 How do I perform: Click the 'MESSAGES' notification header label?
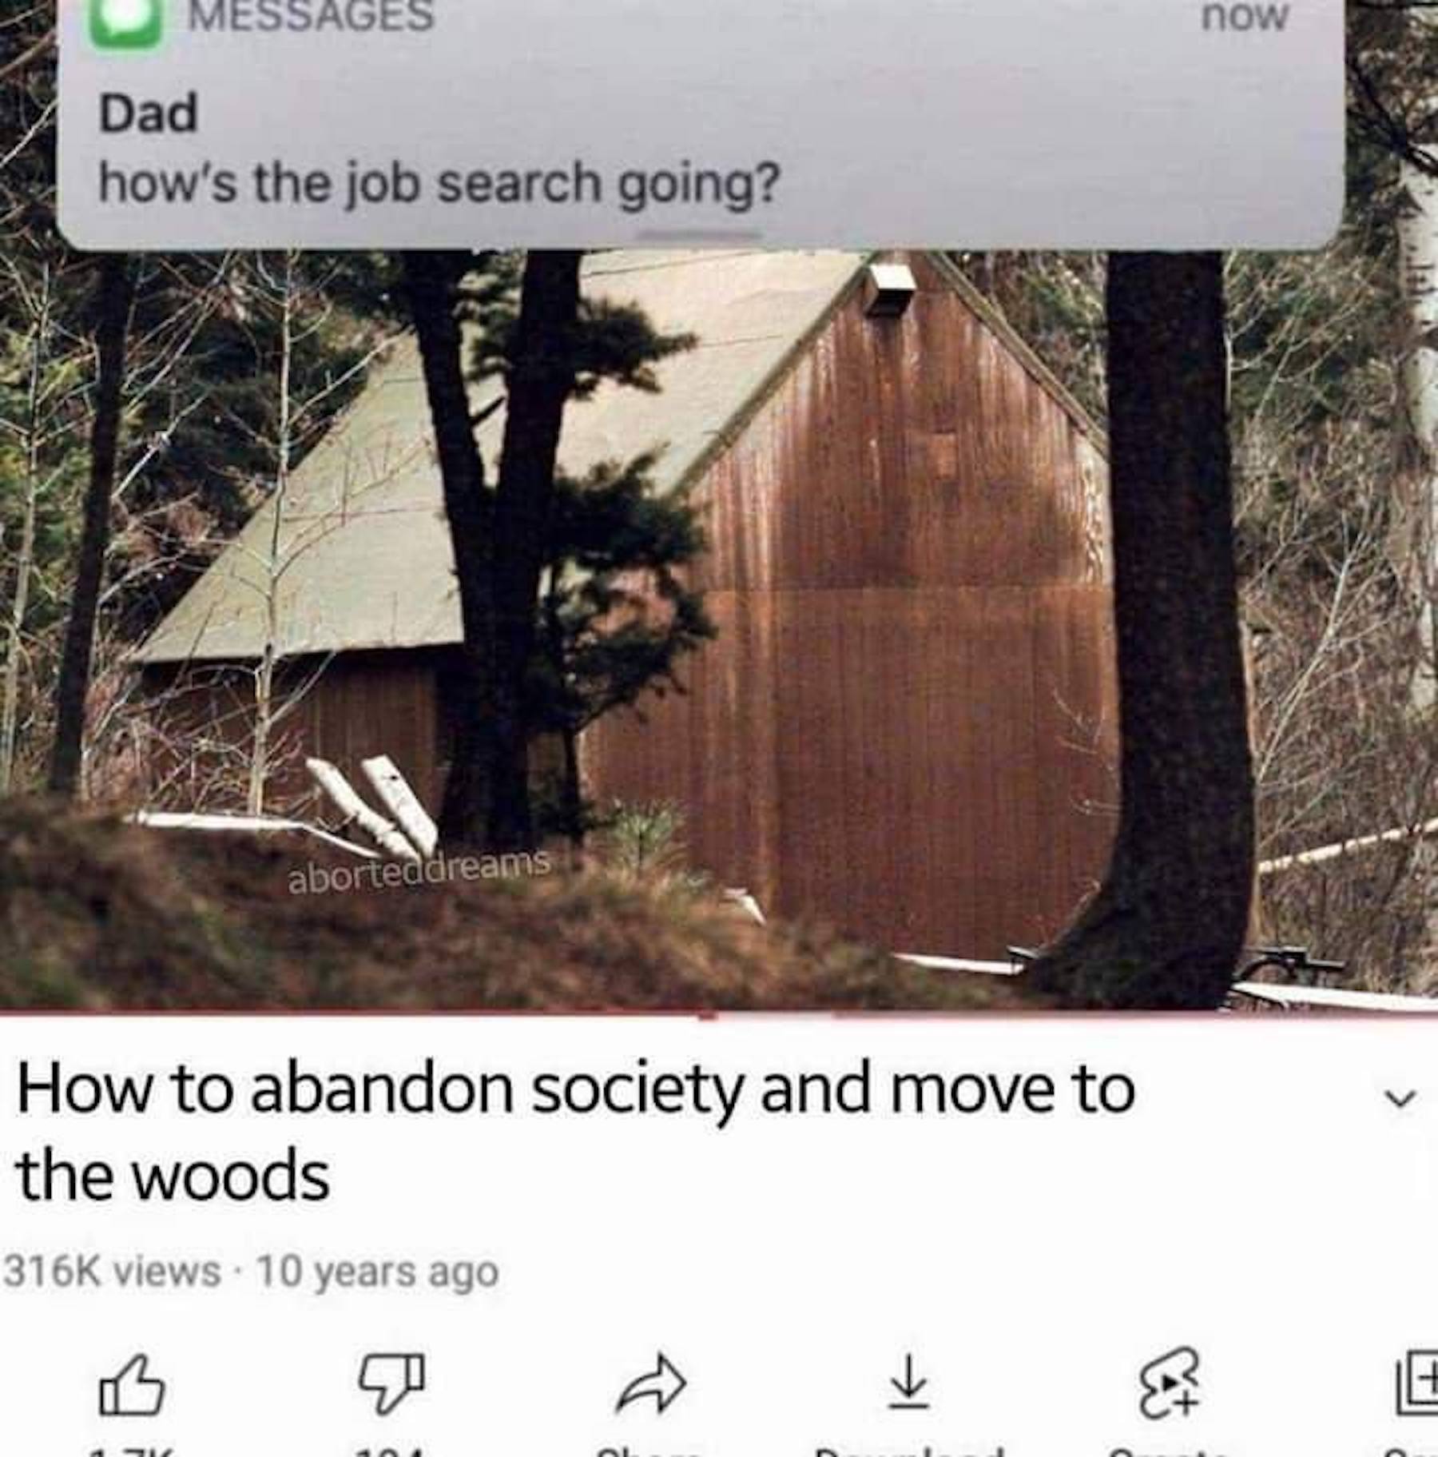(312, 16)
